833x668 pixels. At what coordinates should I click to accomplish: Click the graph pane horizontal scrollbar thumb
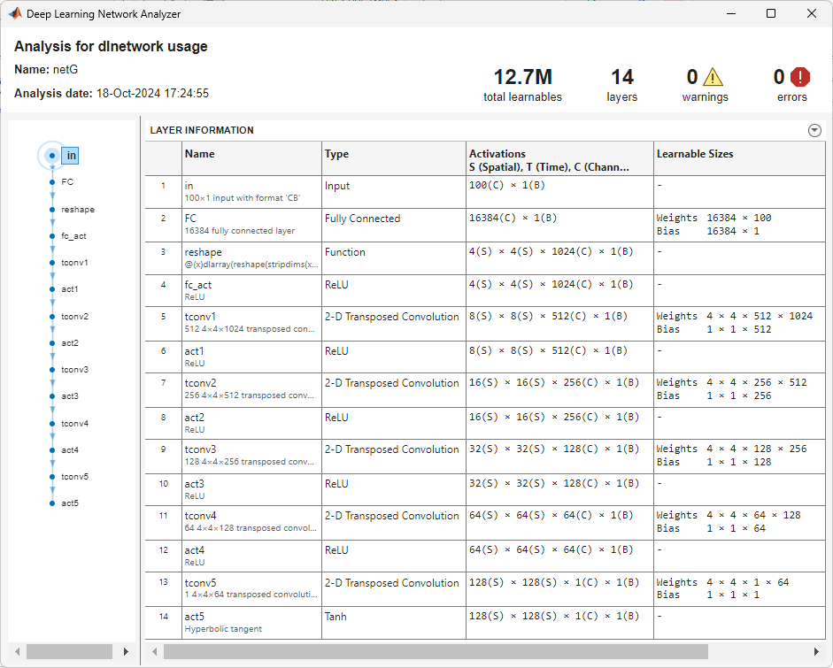pos(69,651)
